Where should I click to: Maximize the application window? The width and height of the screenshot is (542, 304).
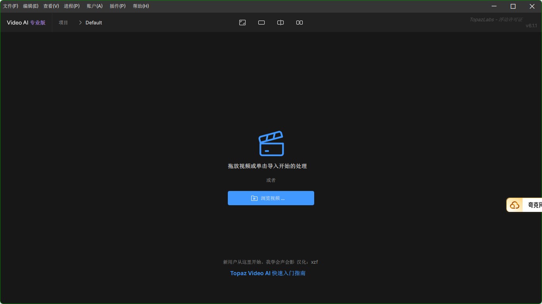[513, 6]
